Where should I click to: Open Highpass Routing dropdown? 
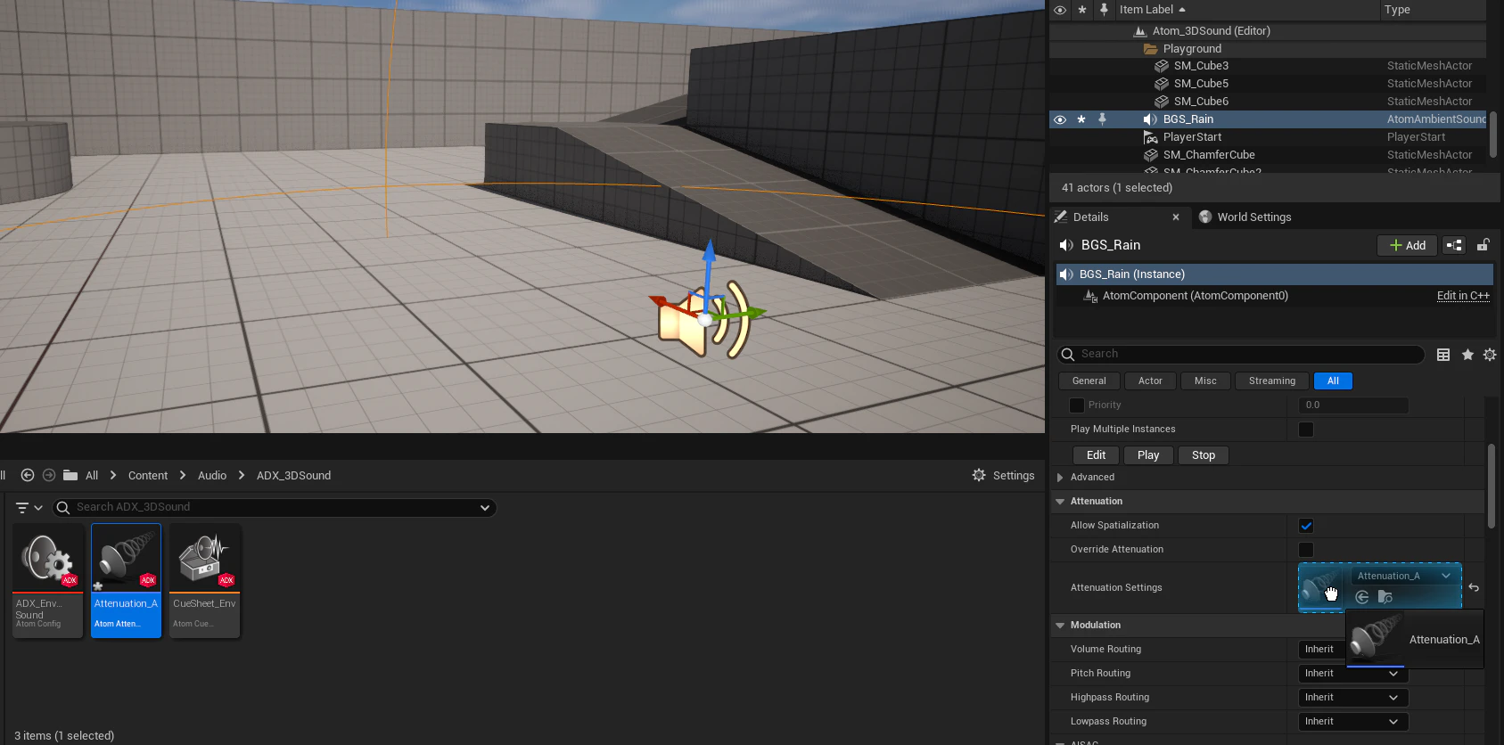click(1353, 698)
